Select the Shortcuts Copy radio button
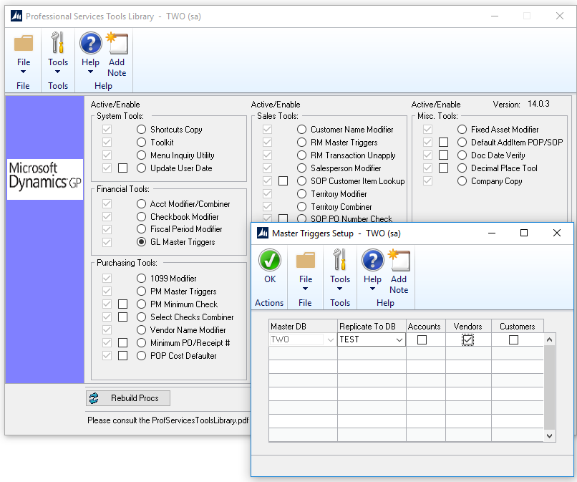The height and width of the screenshot is (482, 577). [141, 129]
